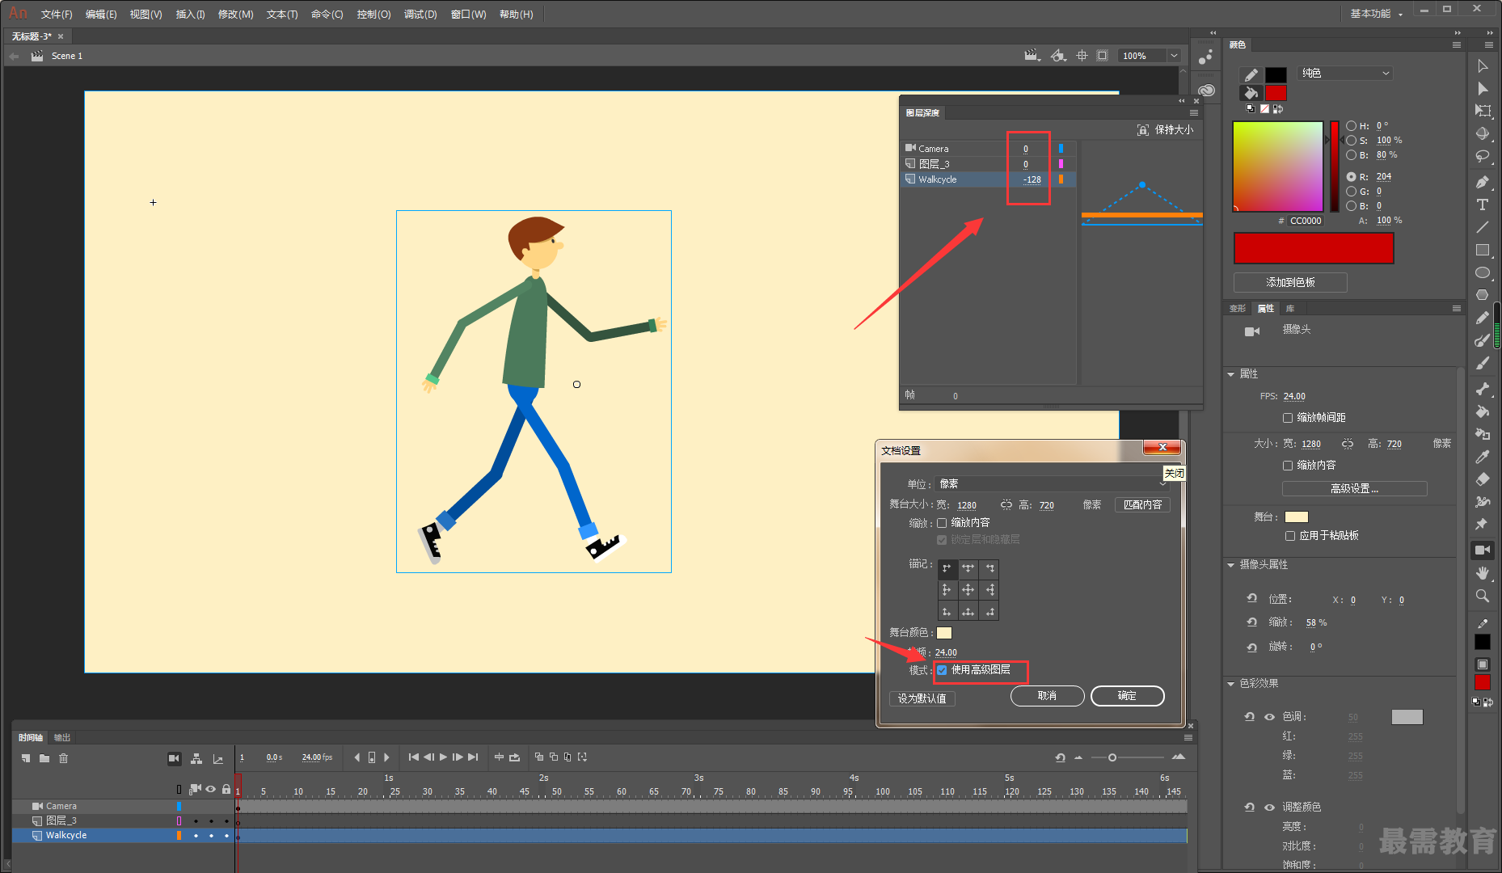Switch to the 库 tab
This screenshot has height=873, width=1502.
(x=1290, y=308)
